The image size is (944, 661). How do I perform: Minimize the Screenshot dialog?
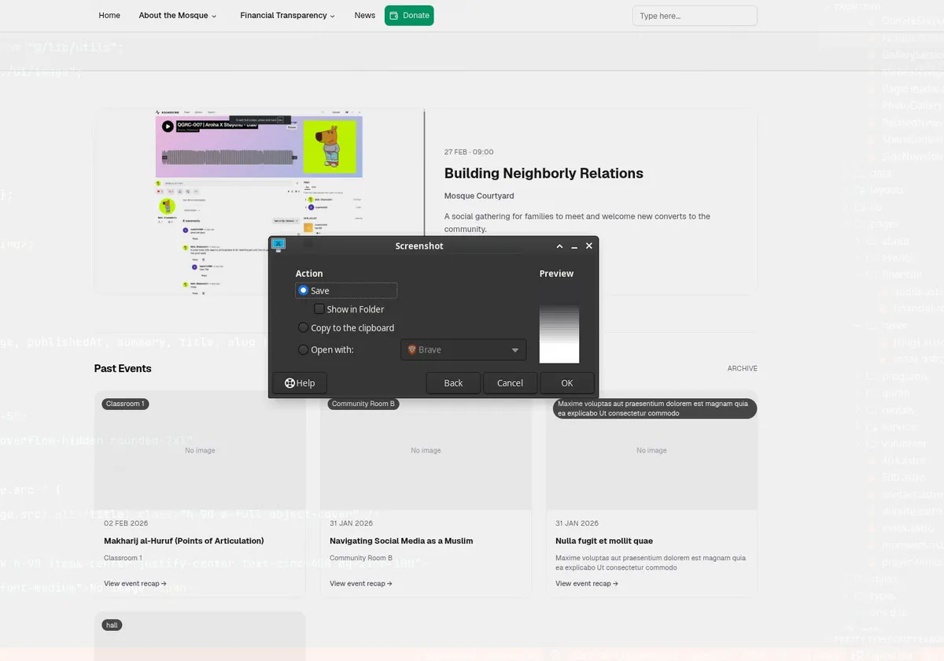(574, 246)
